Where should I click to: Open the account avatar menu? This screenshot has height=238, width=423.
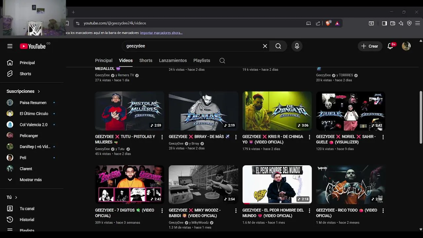[x=406, y=46]
